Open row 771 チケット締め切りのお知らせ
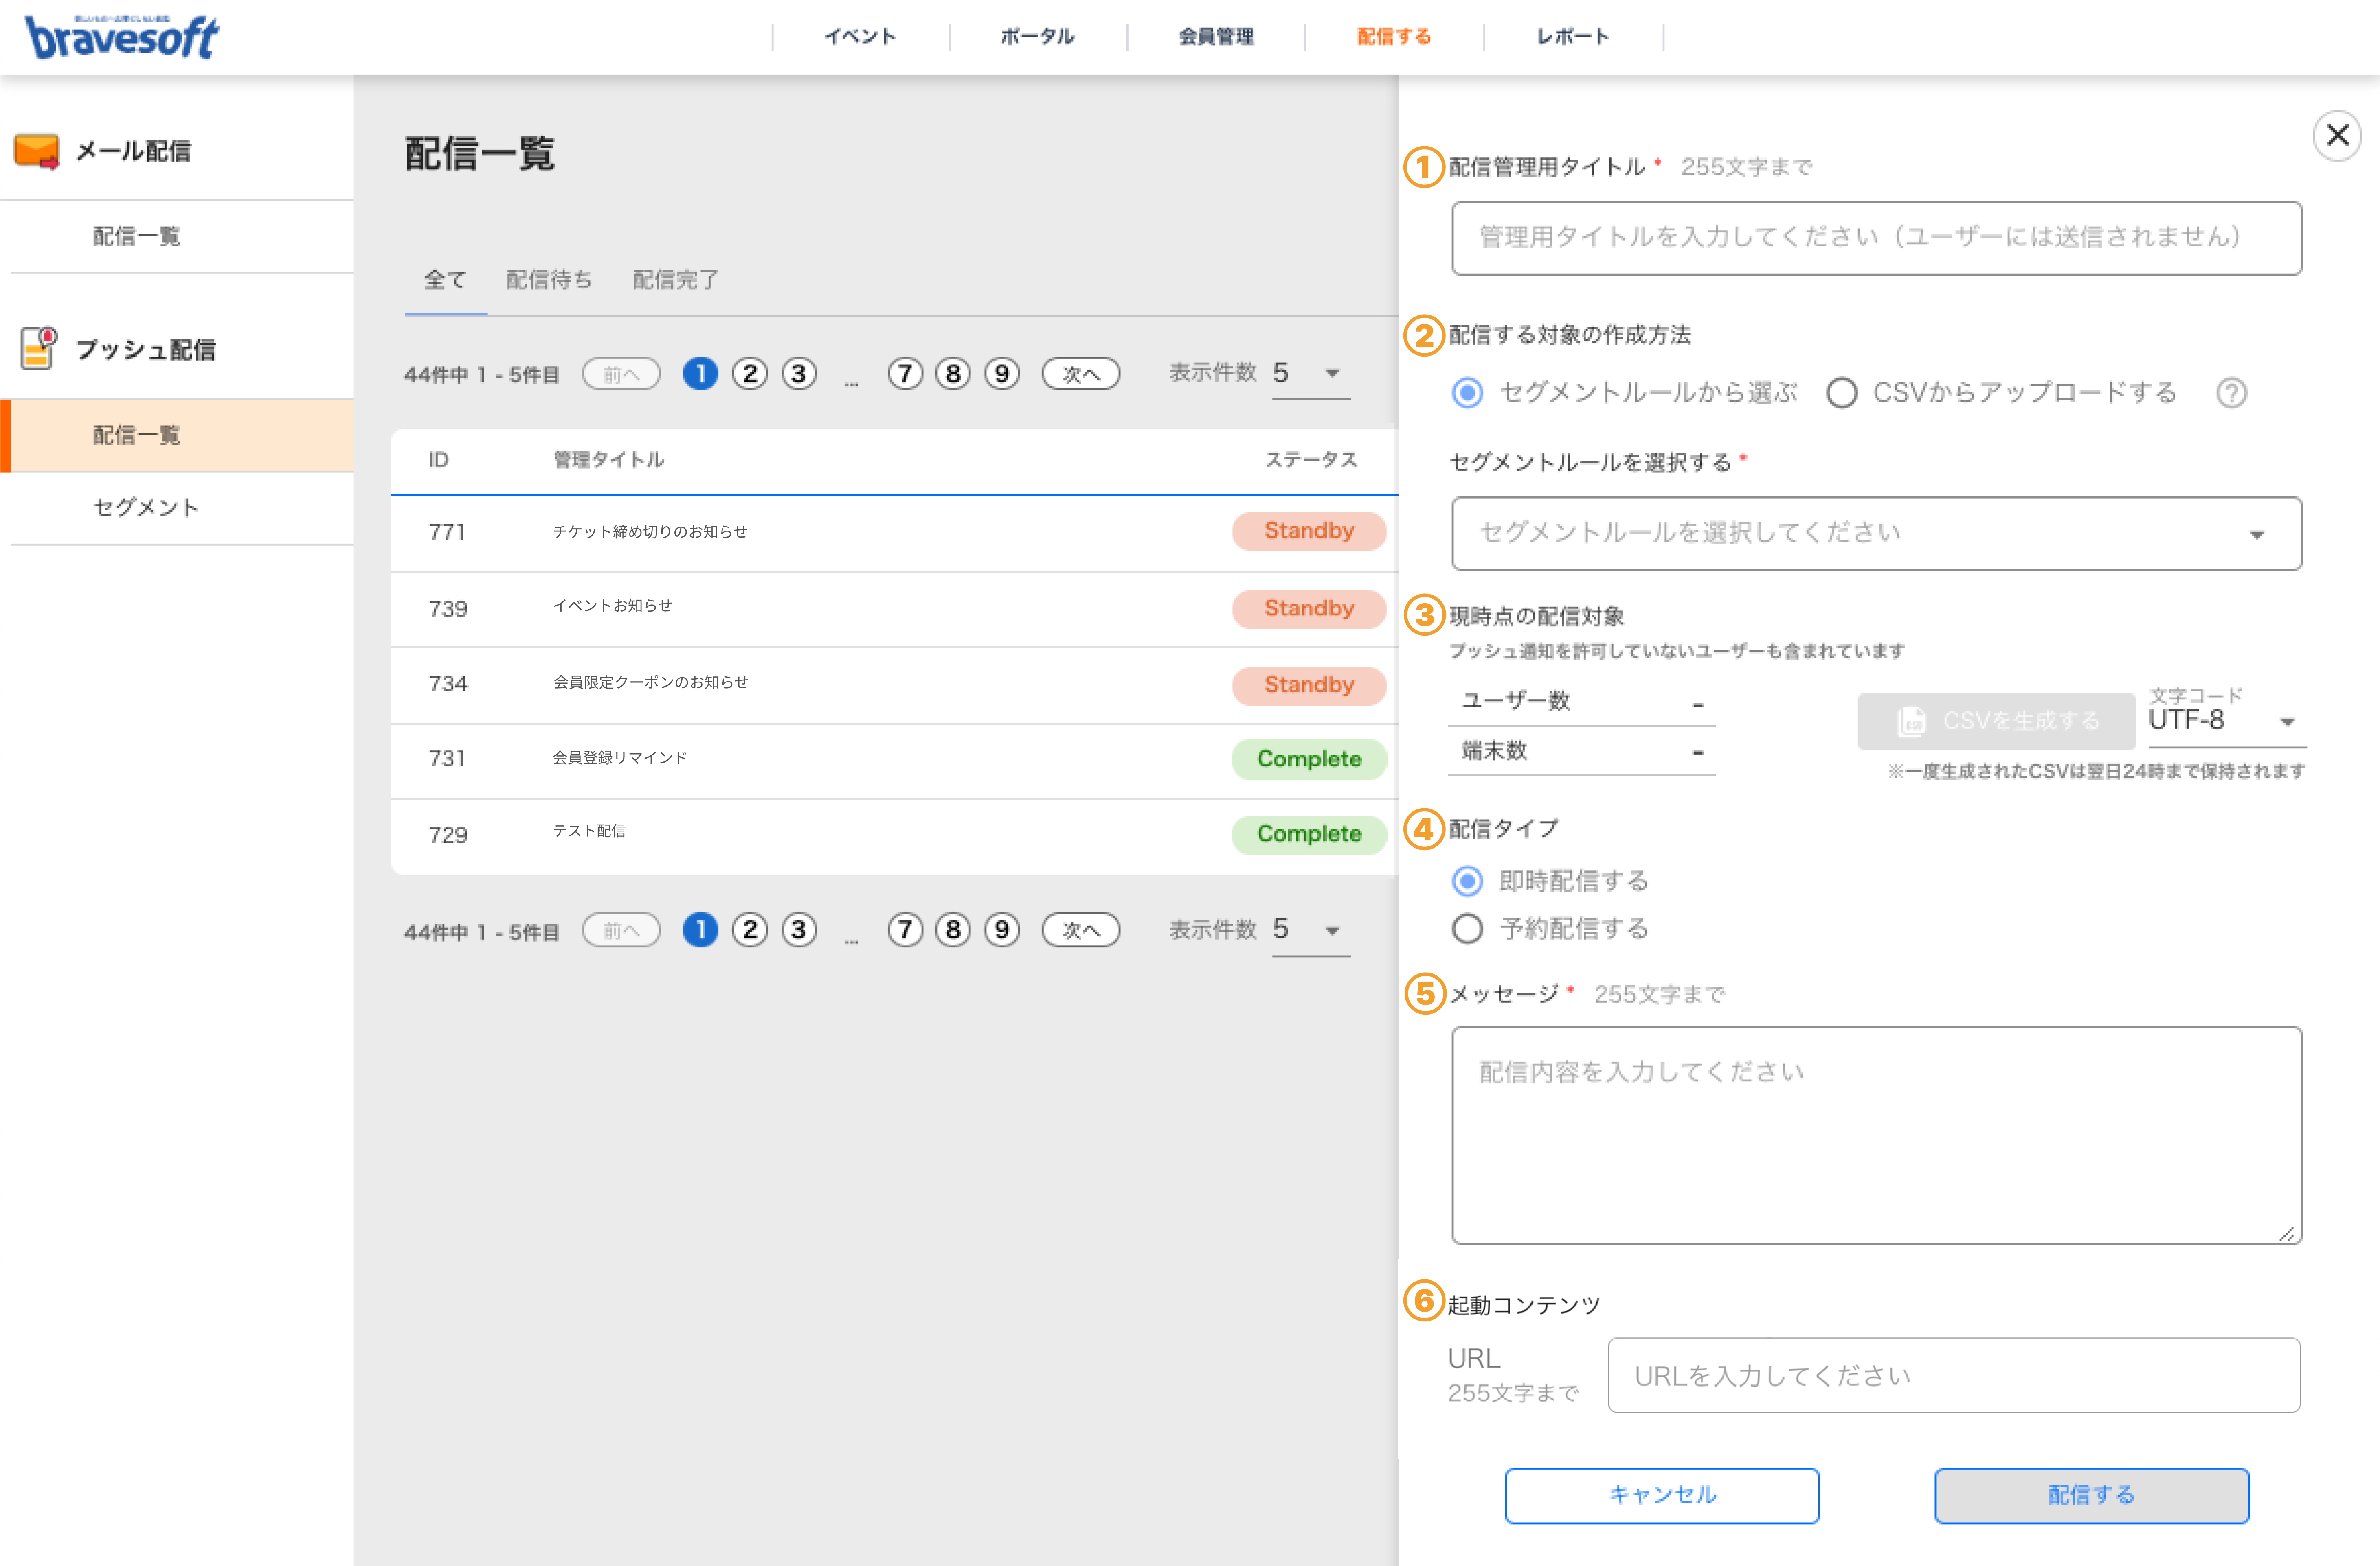 893,533
